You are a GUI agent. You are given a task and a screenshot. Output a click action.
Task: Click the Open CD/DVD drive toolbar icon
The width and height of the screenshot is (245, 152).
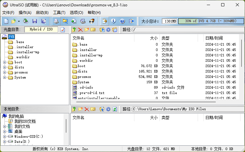point(26,21)
